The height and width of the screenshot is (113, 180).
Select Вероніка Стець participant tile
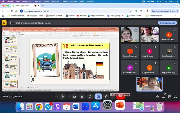click(x=169, y=68)
